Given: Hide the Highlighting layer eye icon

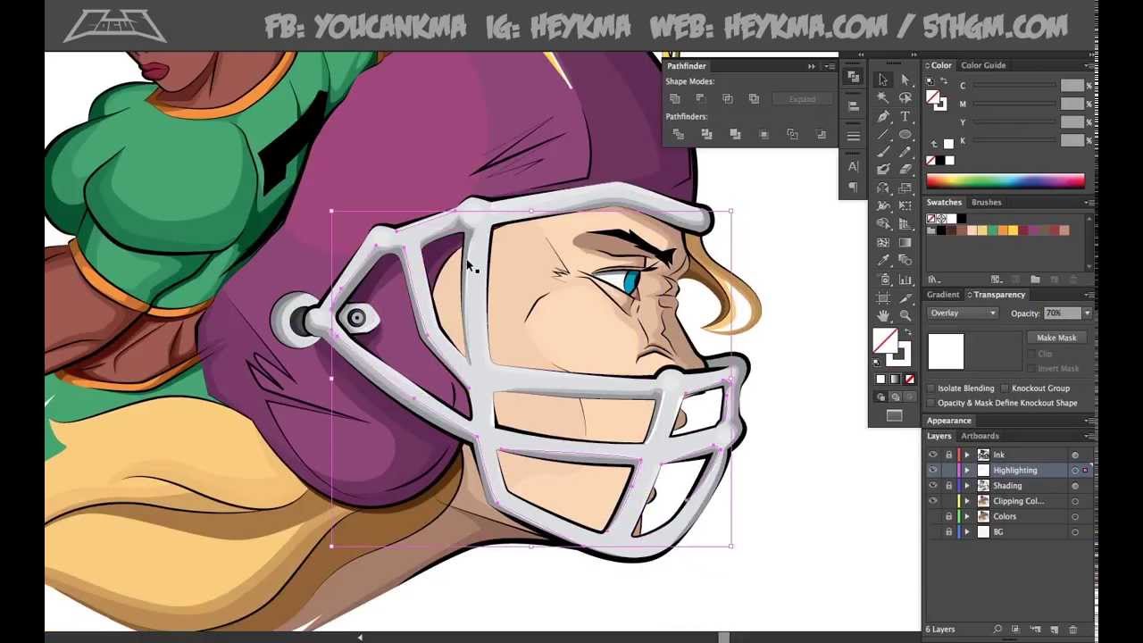Looking at the screenshot, I should point(933,471).
